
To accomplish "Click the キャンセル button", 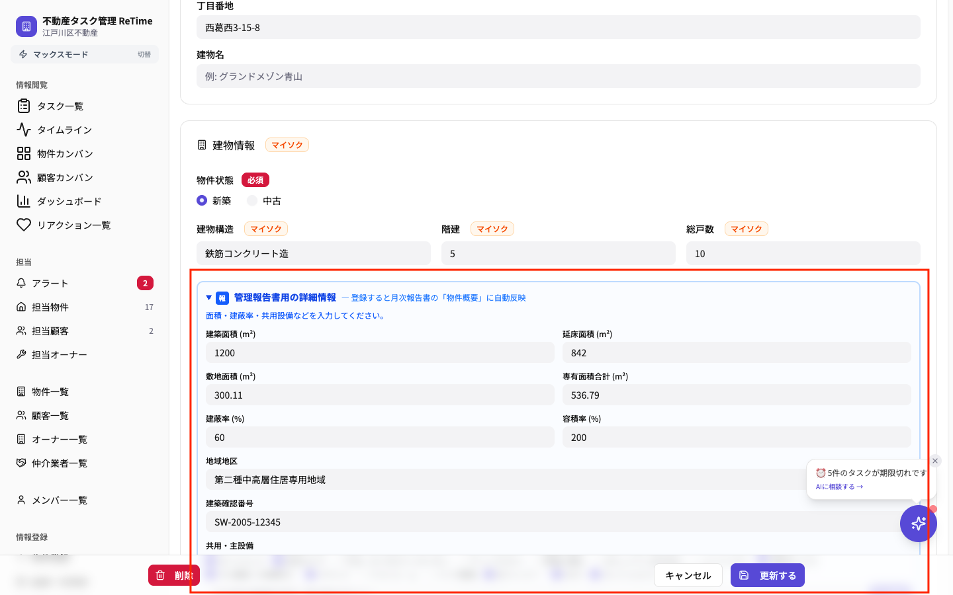I will 688,575.
